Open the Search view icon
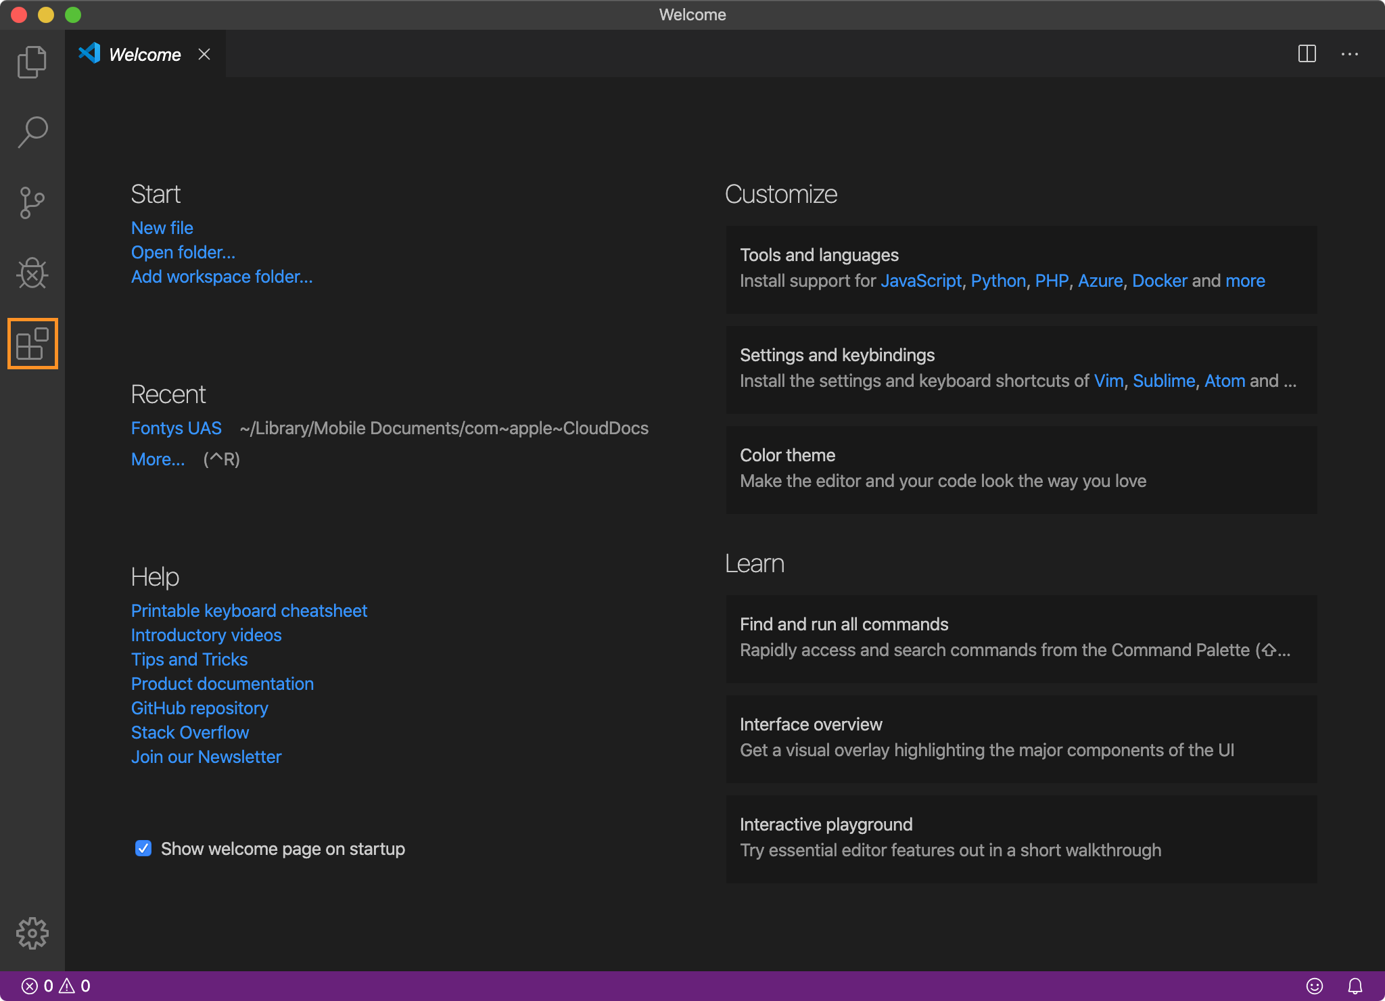1385x1001 pixels. click(x=32, y=132)
